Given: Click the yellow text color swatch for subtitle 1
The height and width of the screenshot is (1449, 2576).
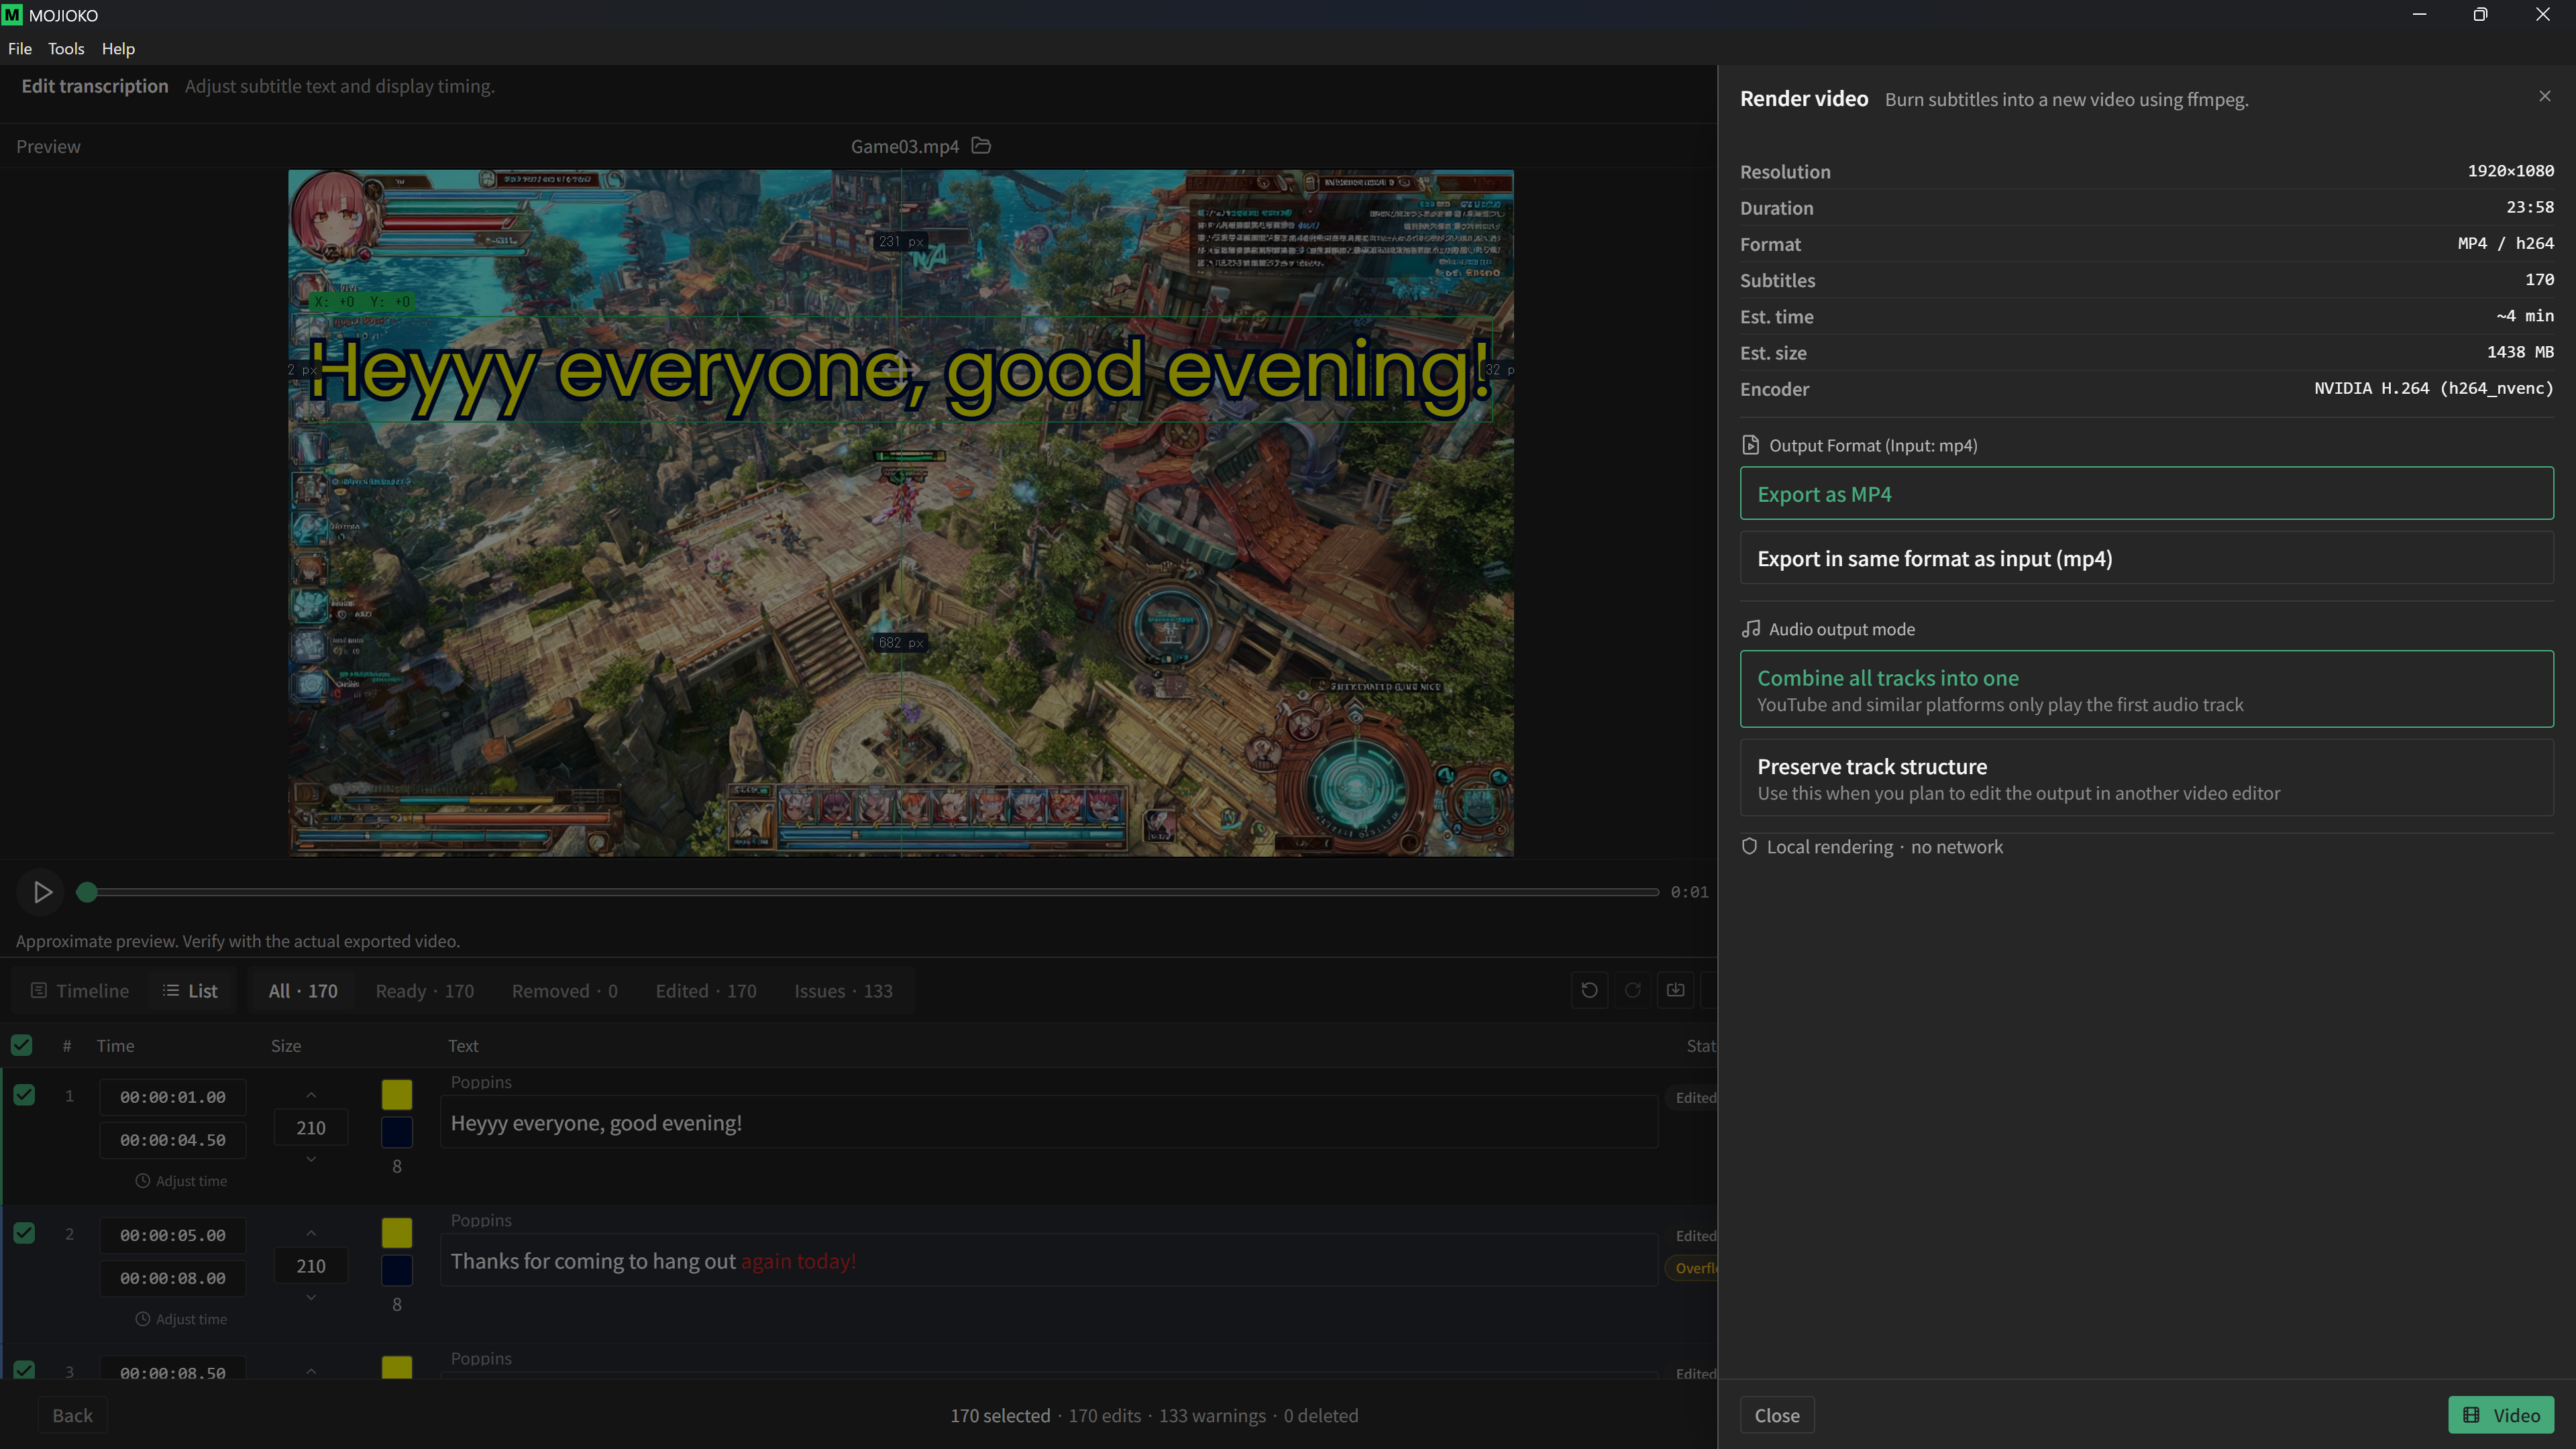Looking at the screenshot, I should (x=397, y=1094).
